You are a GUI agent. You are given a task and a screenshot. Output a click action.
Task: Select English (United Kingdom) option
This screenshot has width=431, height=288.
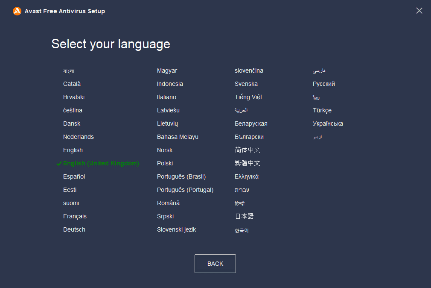[101, 163]
